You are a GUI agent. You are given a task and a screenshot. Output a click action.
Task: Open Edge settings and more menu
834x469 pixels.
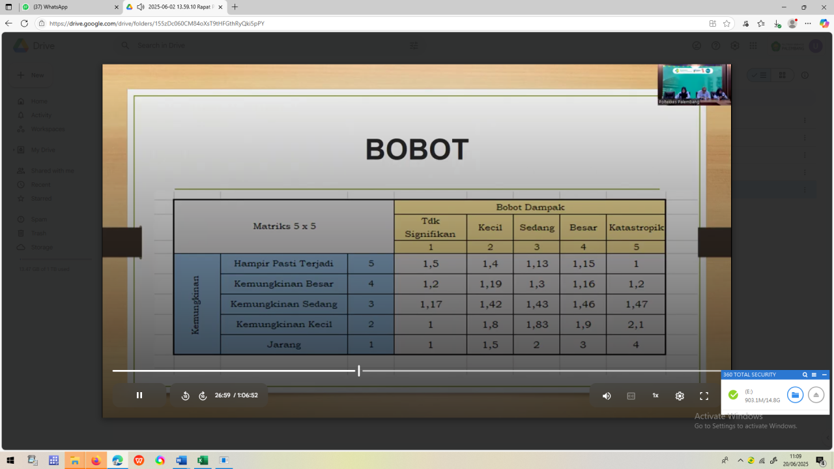808,23
